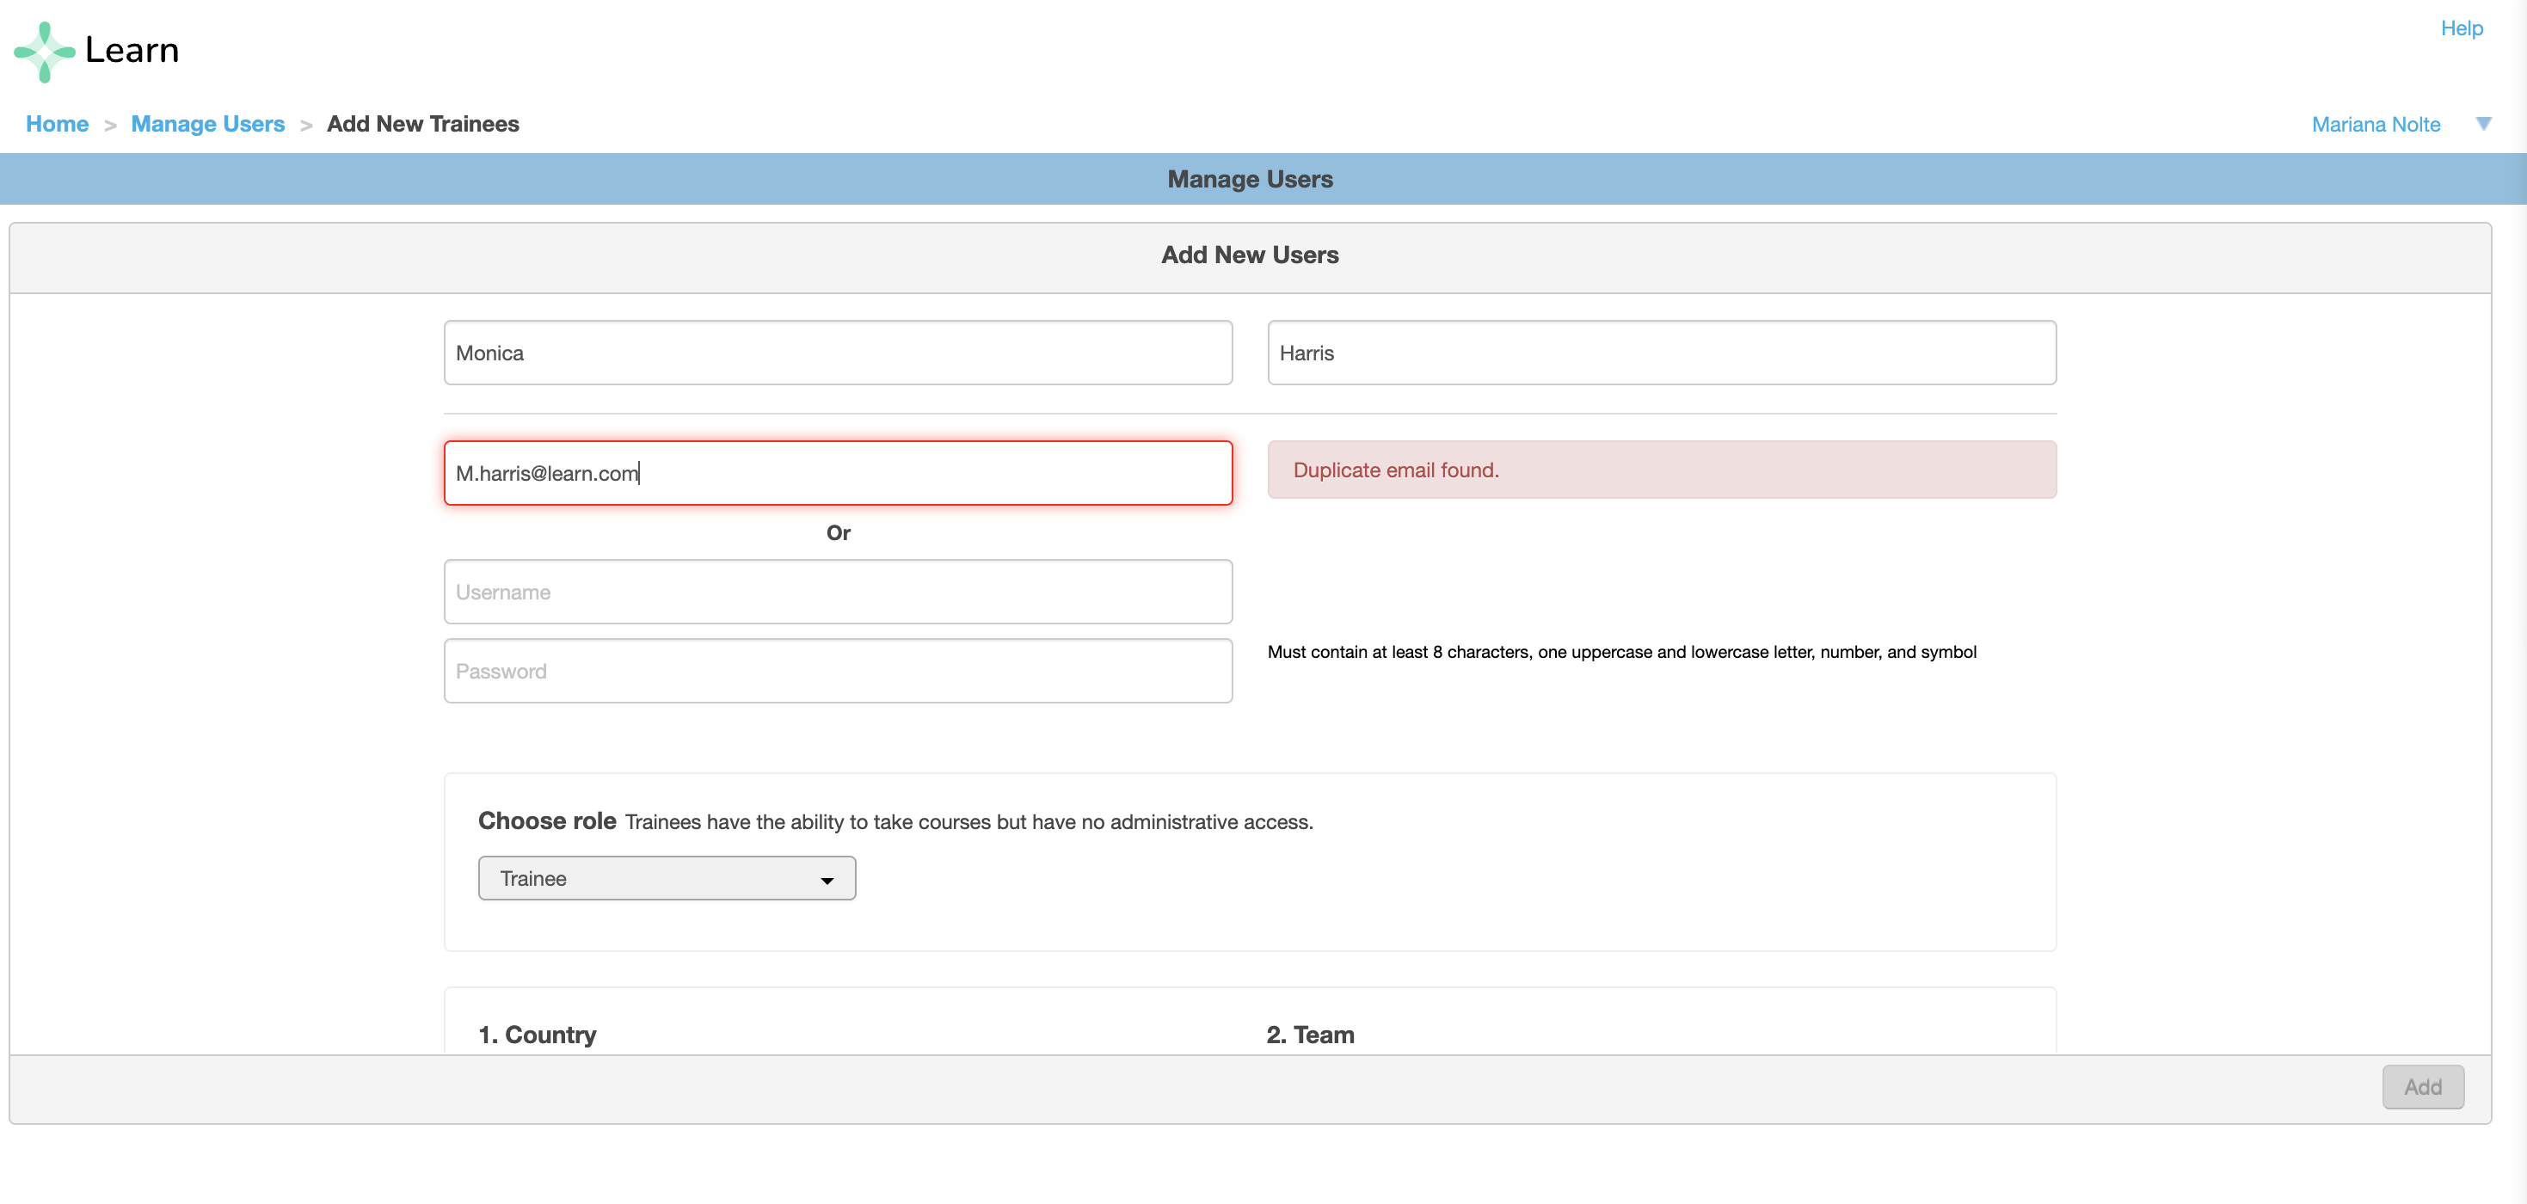Click the last name field containing Harris
The image size is (2527, 1204).
click(1662, 353)
